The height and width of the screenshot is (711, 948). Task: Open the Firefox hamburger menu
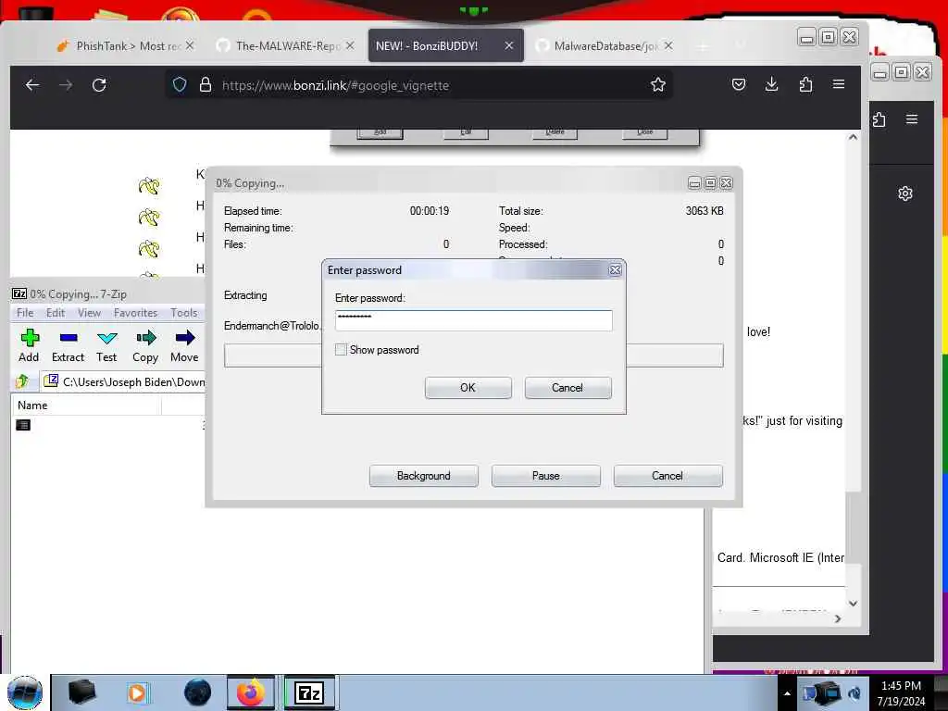pyautogui.click(x=839, y=84)
